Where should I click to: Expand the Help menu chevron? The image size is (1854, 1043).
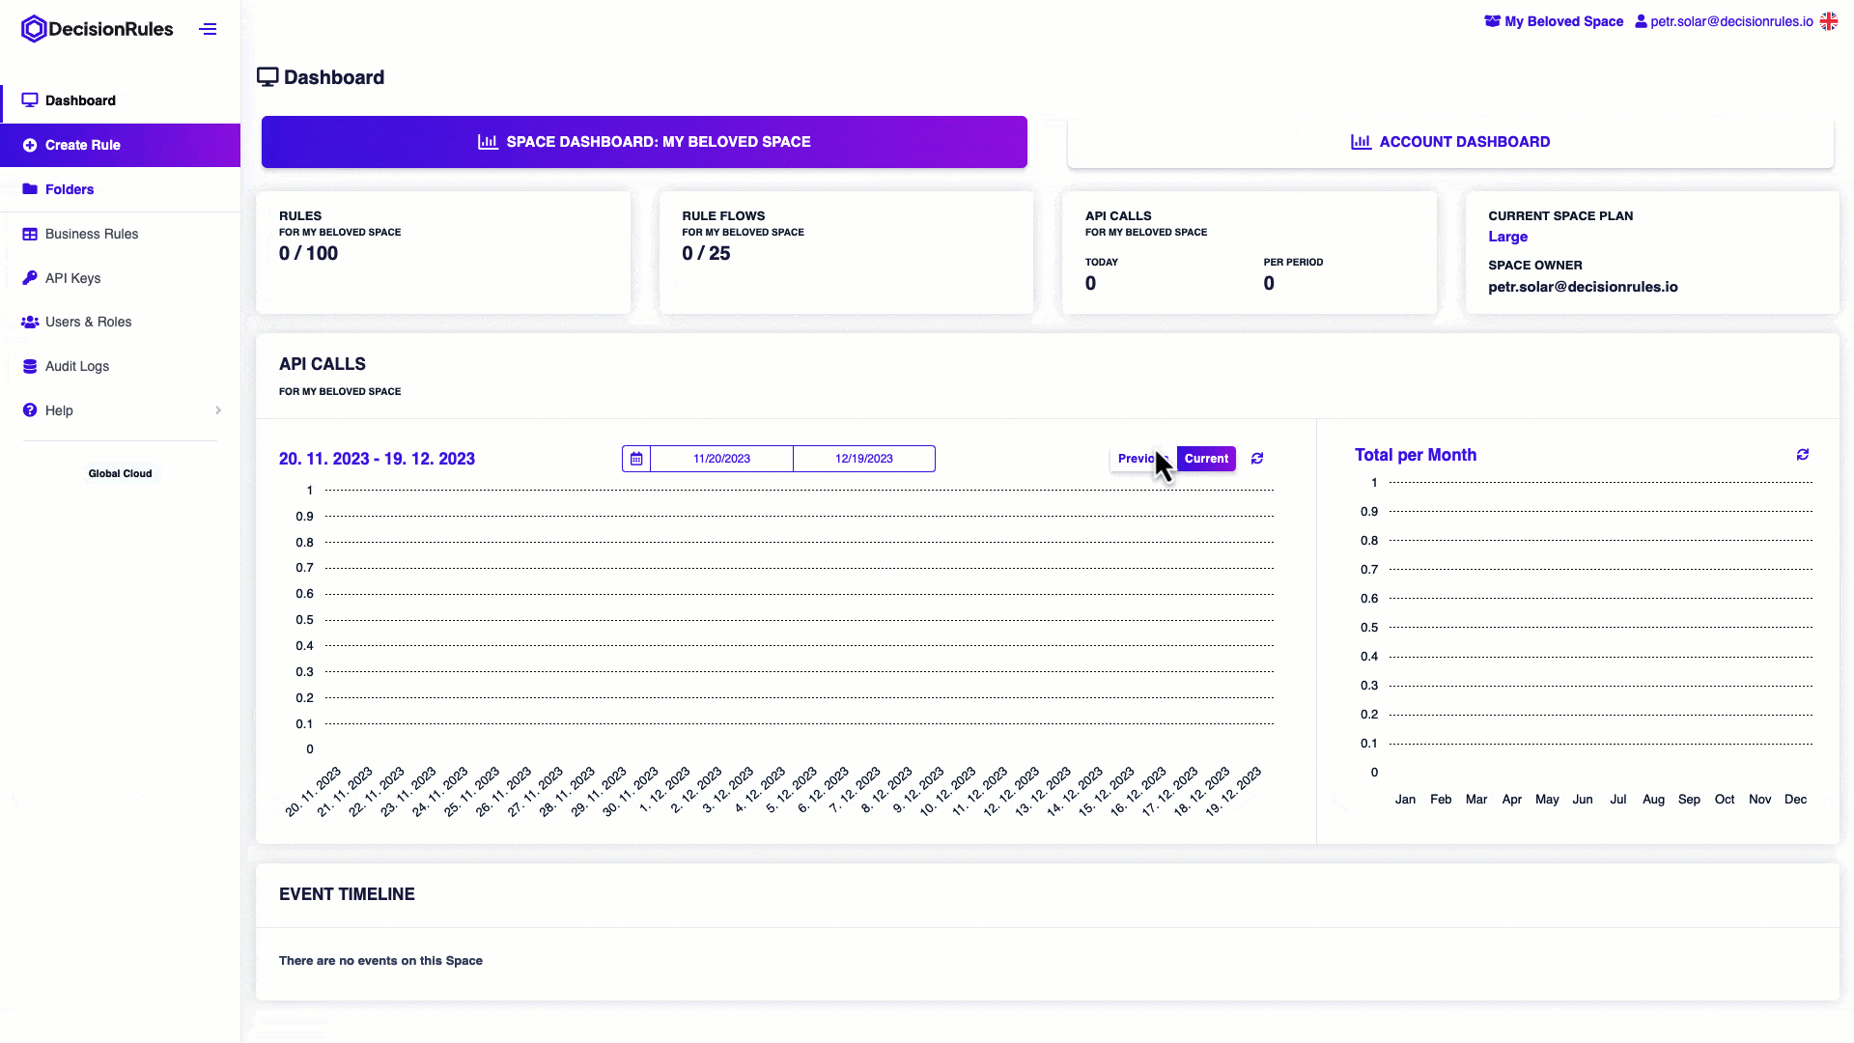pos(218,410)
